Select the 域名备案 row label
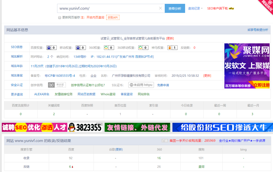The height and width of the screenshot is (172, 273). (17, 75)
